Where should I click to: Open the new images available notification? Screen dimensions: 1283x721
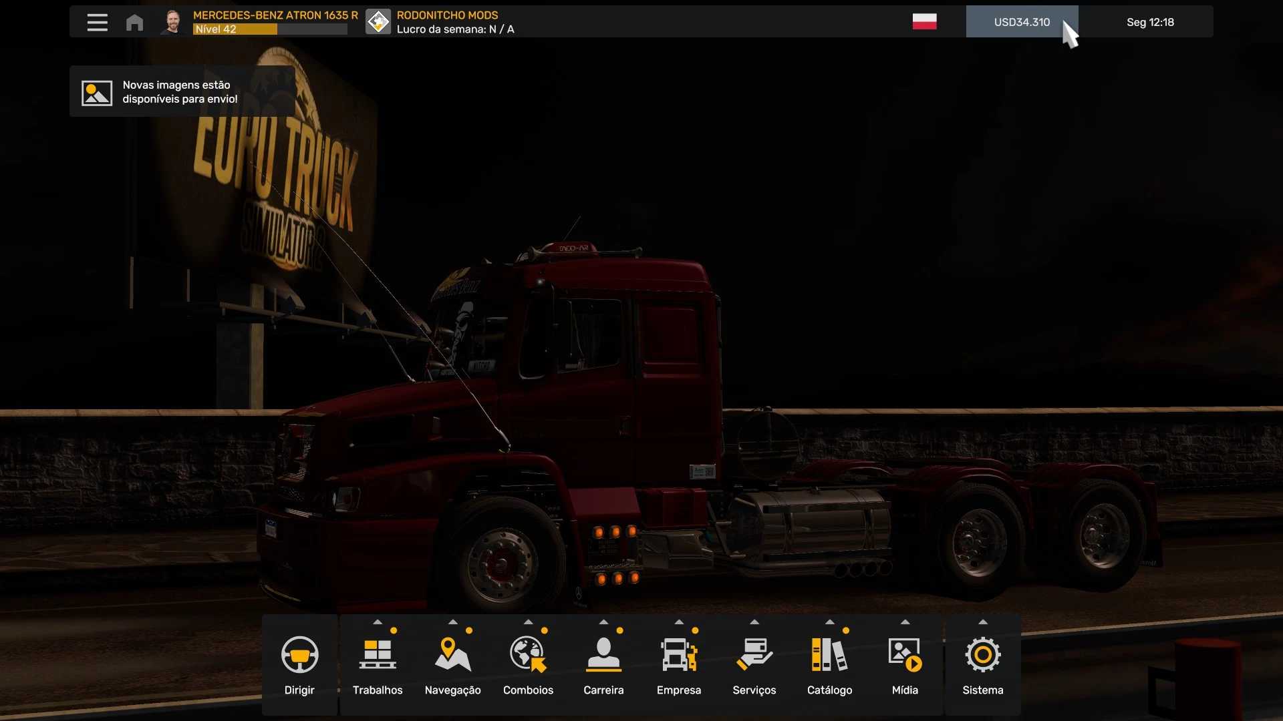click(182, 92)
